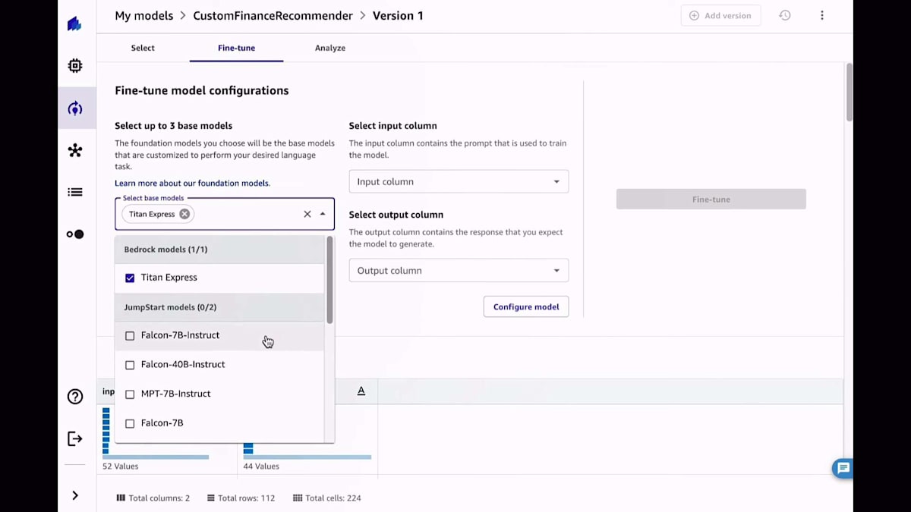Check the Falcon-7B-Instruct checkbox

(x=130, y=335)
